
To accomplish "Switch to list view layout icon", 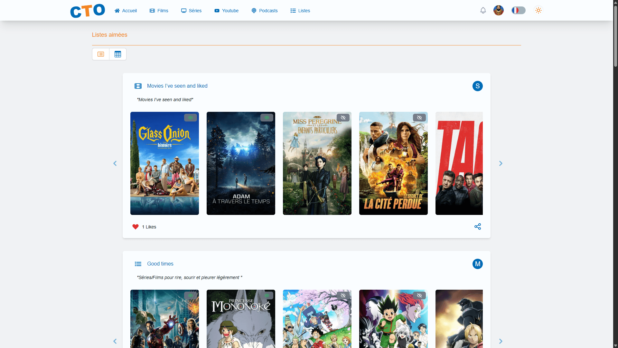I will pyautogui.click(x=101, y=54).
